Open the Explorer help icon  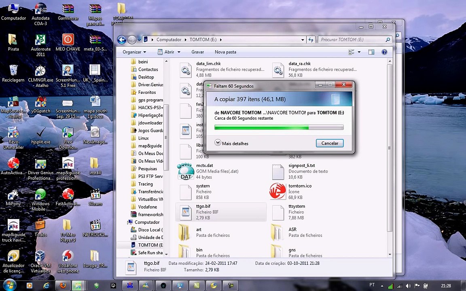[x=384, y=52]
